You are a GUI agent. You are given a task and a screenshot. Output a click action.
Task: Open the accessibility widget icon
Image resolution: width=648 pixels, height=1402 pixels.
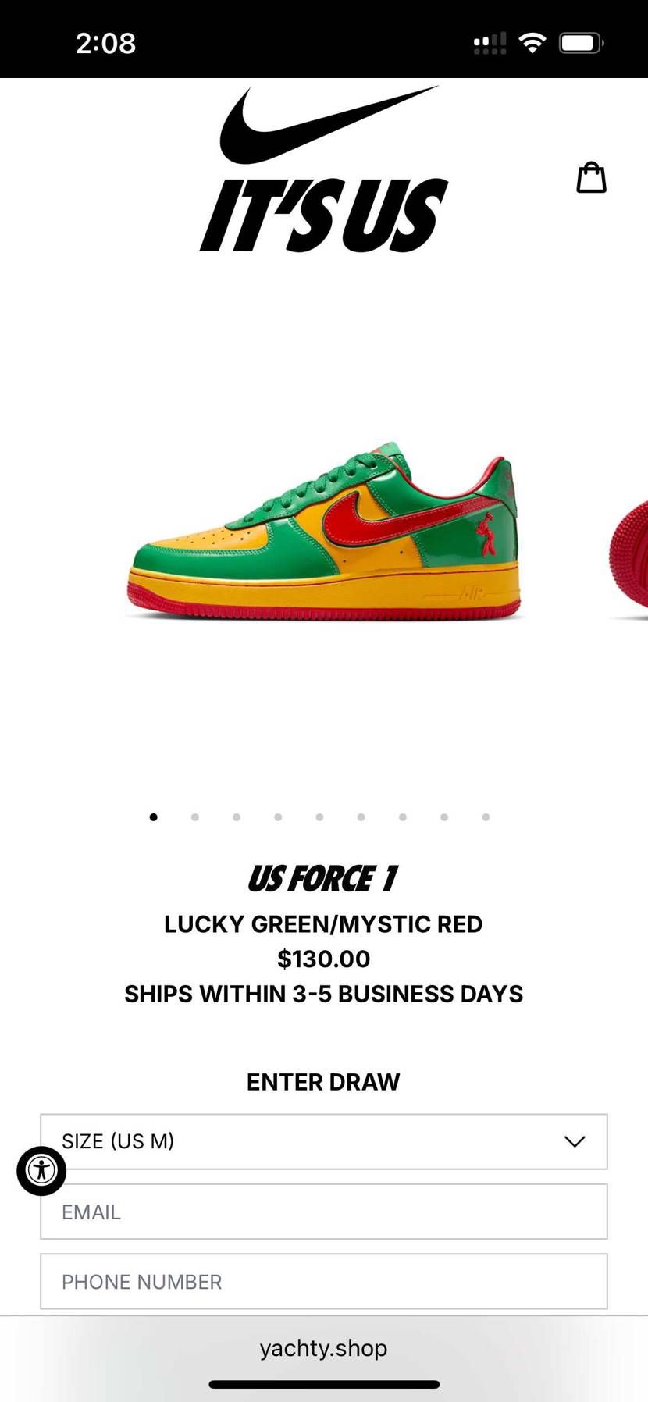tap(41, 1170)
